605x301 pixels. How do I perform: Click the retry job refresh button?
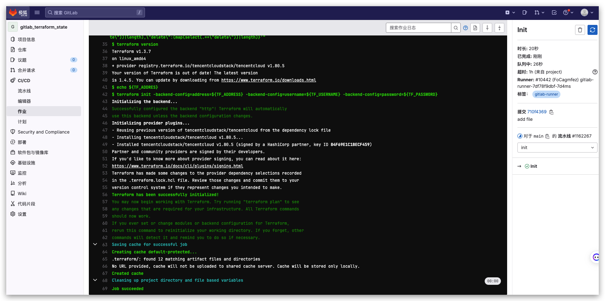tap(592, 30)
